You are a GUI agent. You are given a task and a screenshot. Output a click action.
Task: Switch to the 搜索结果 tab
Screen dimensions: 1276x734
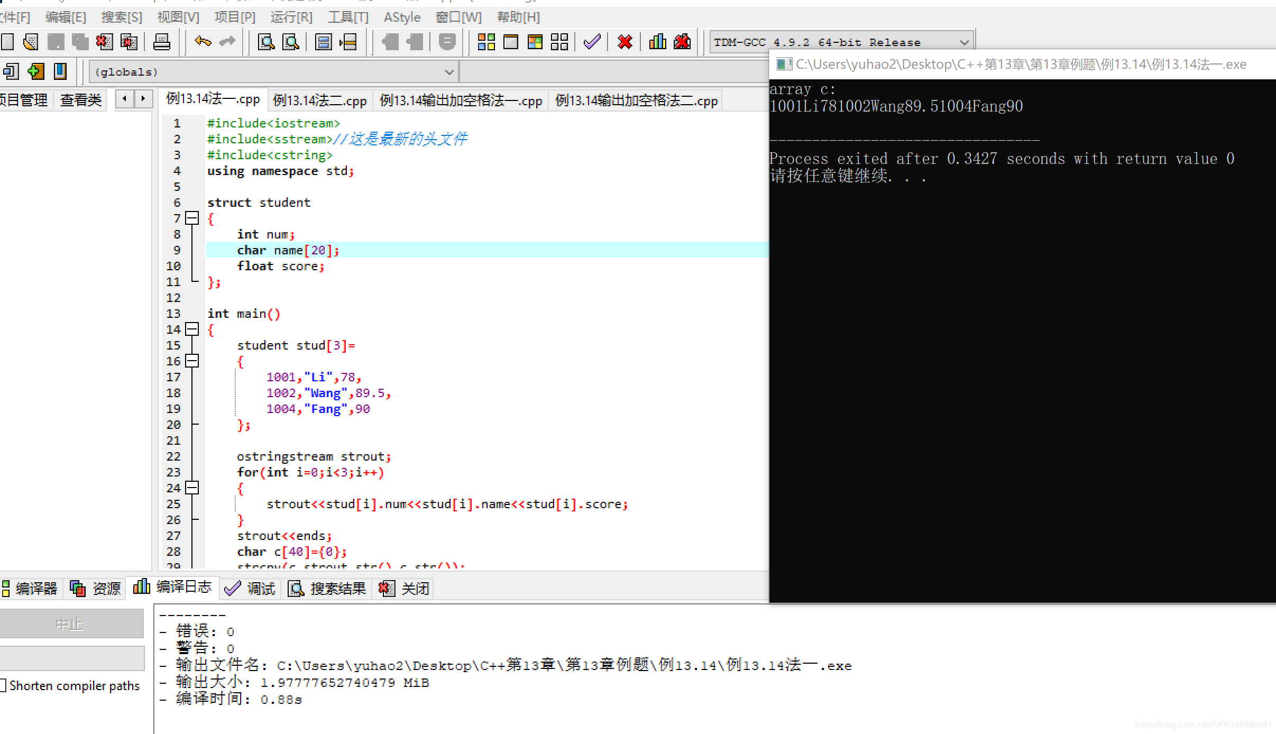click(x=327, y=589)
